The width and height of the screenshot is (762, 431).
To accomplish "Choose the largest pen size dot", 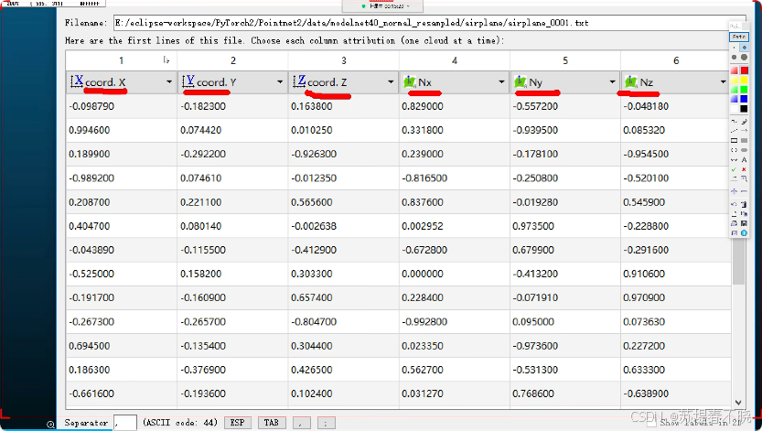I will 744,58.
